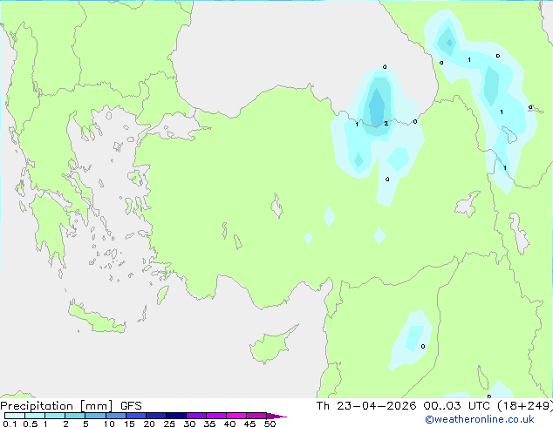Click the '0.1' legend scale value
553x427 pixels.
(x=10, y=424)
